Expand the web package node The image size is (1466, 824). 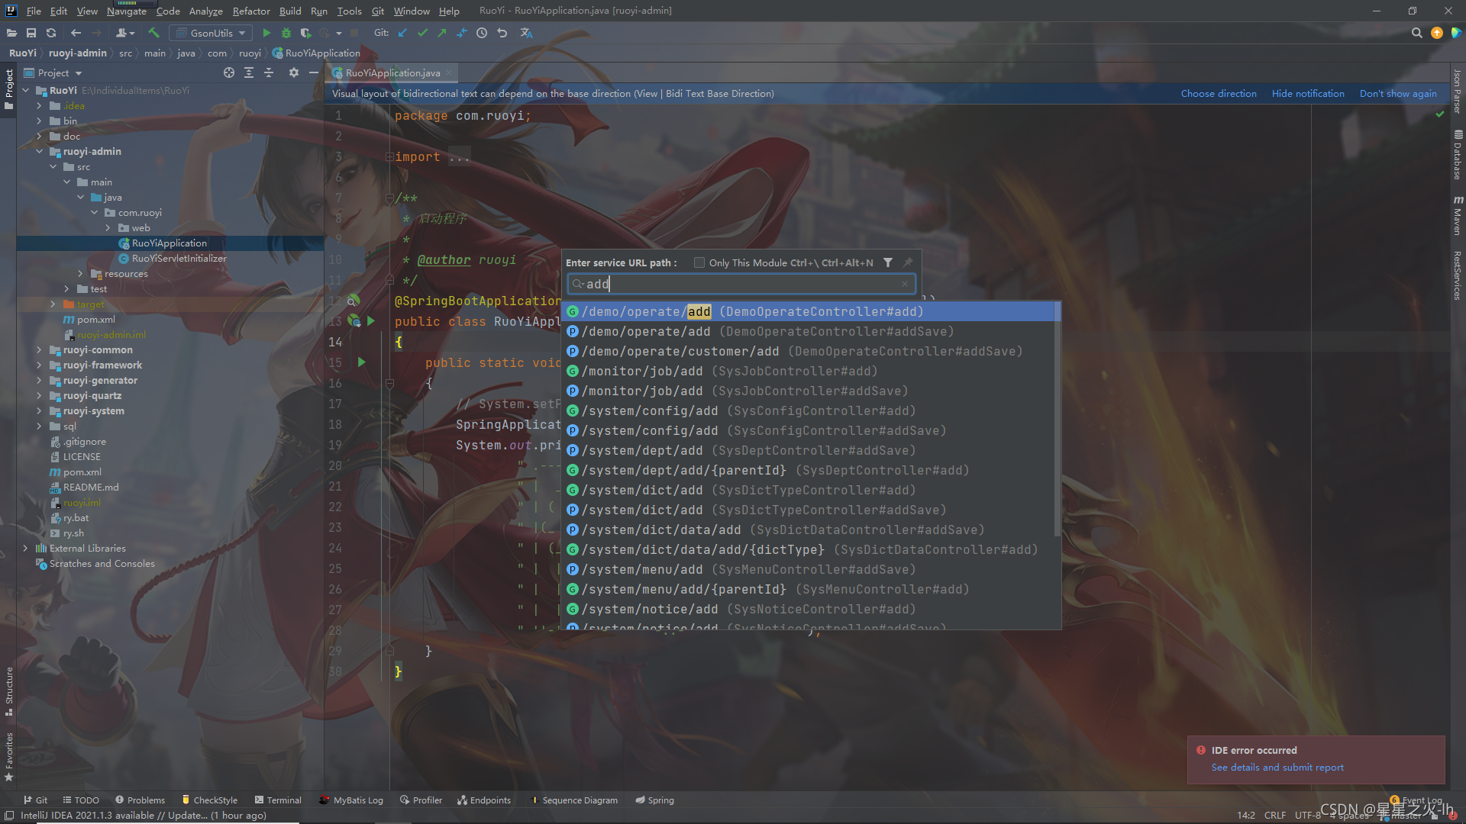coord(108,228)
